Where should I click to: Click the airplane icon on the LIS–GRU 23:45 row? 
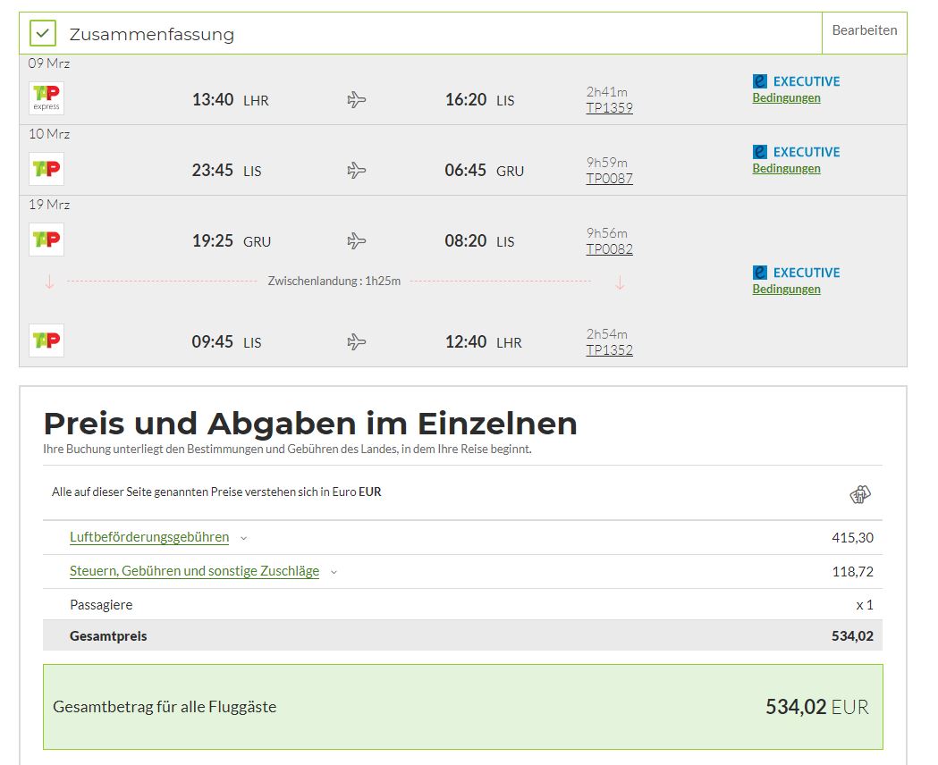click(x=357, y=171)
